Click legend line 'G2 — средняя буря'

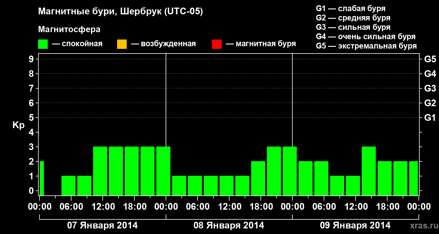coord(353,18)
